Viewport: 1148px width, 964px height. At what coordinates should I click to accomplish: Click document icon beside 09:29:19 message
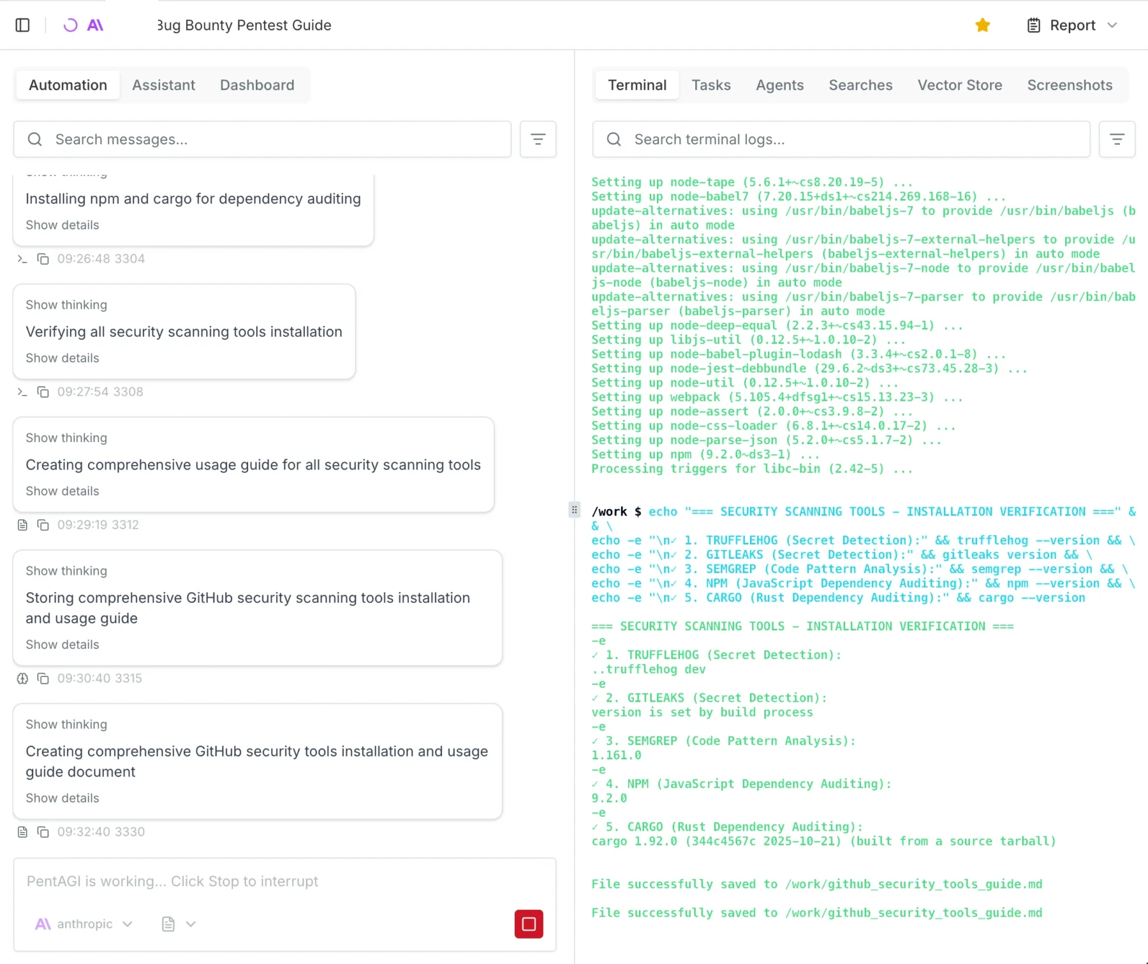click(22, 525)
